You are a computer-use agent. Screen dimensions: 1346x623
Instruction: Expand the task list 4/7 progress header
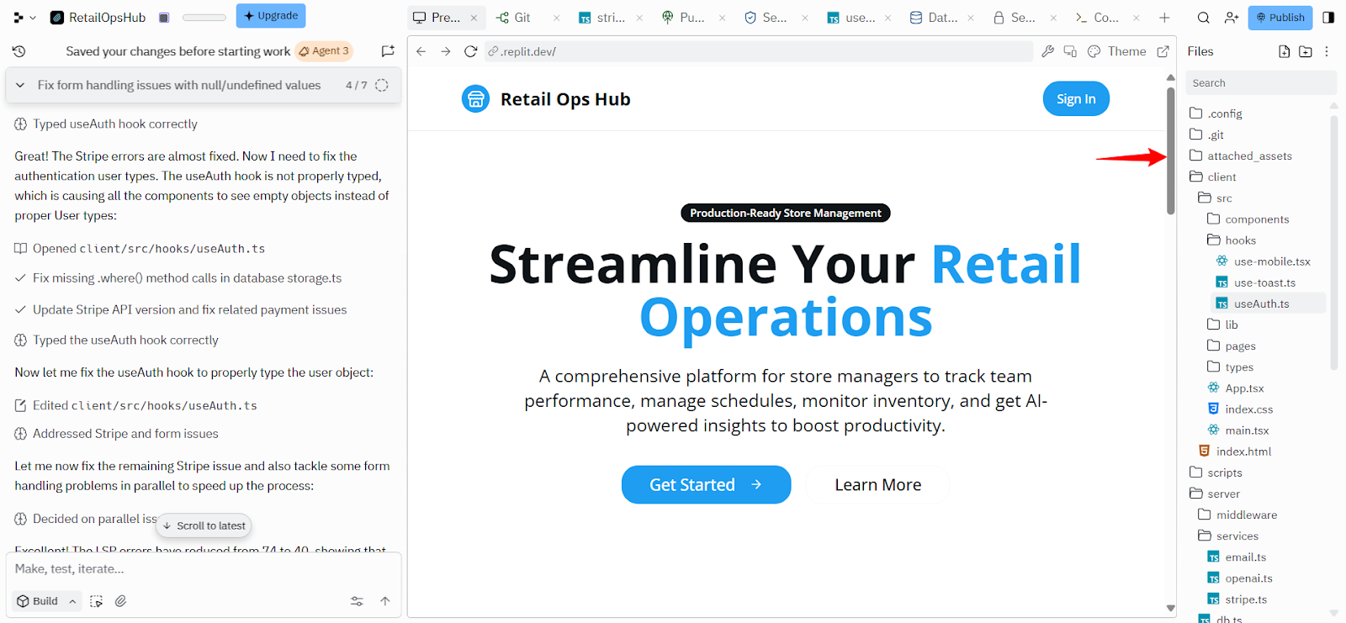coord(203,85)
